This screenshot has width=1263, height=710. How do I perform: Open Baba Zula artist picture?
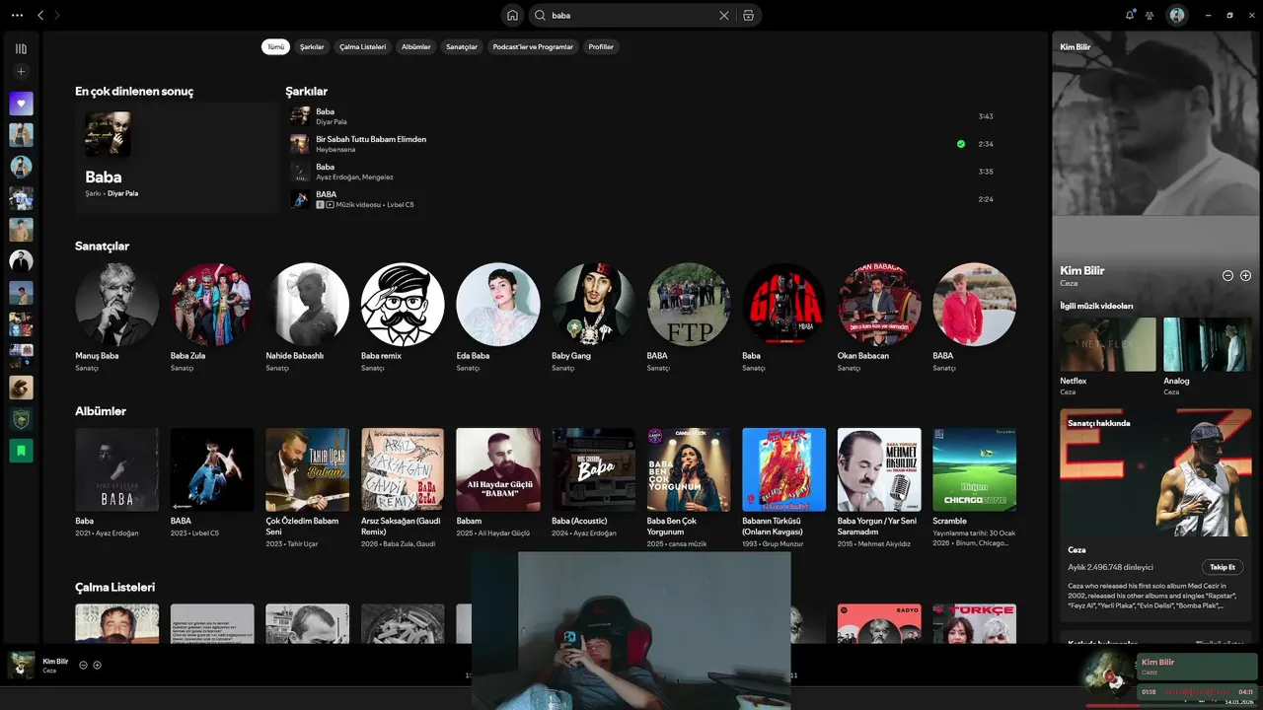pos(212,304)
